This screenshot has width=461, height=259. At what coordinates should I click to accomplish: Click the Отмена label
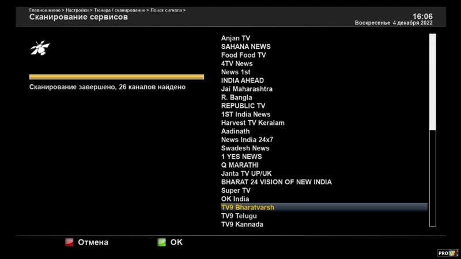(x=93, y=242)
